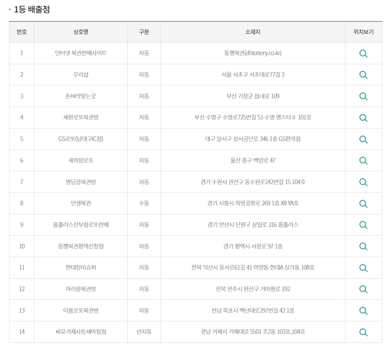The image size is (386, 350).
Task: Click address 부산 수영구 수영로725번길 53
Action: pyautogui.click(x=229, y=117)
